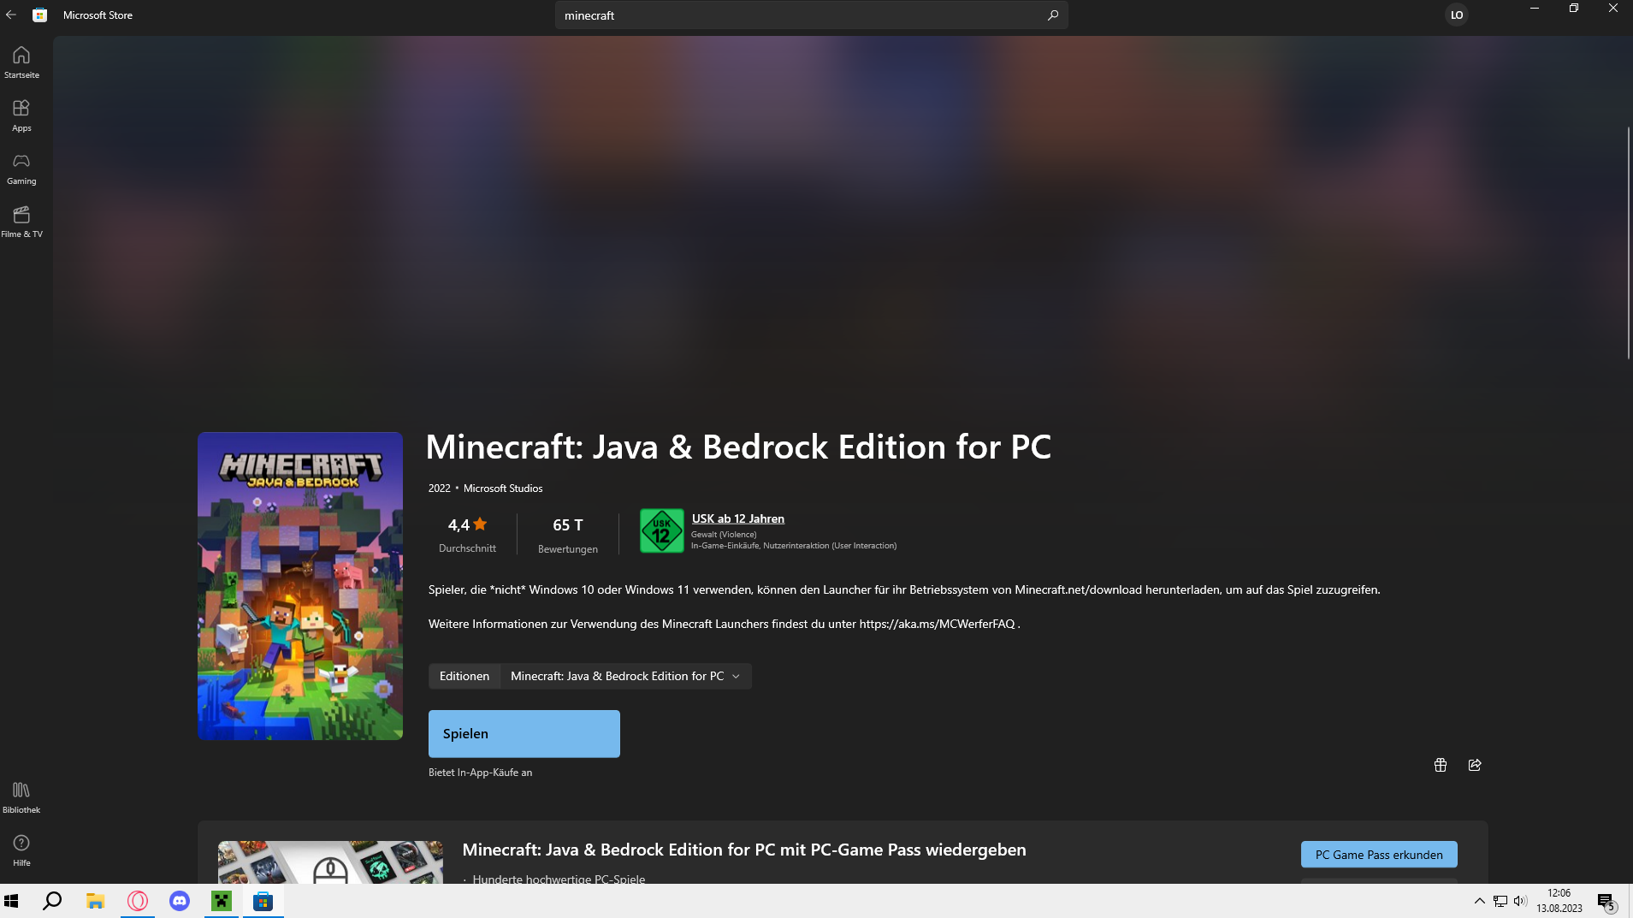
Task: Open the Startseite home page
Action: pos(21,62)
